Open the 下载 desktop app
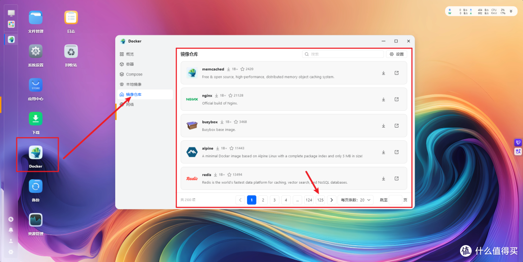 click(x=36, y=119)
